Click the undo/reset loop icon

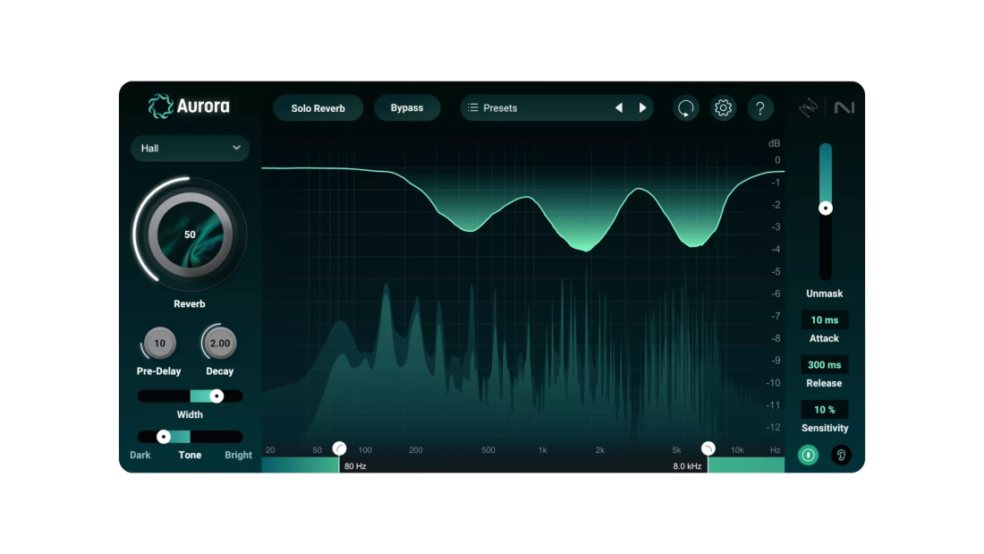[686, 108]
